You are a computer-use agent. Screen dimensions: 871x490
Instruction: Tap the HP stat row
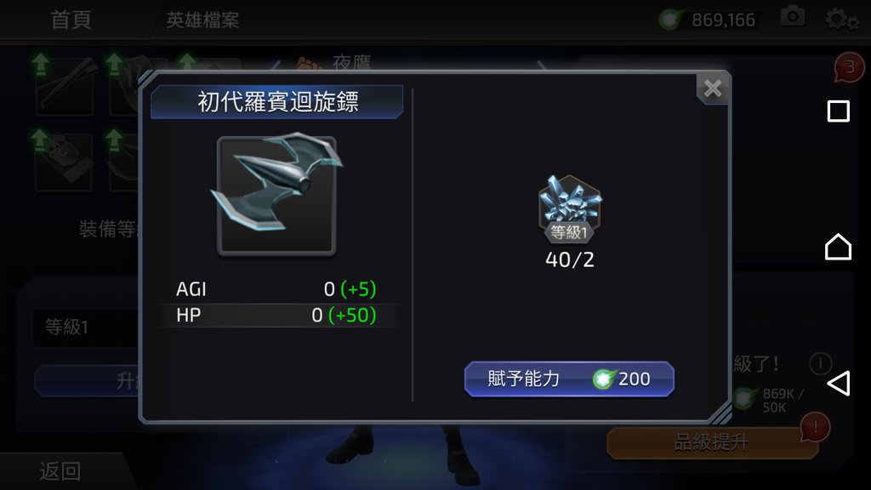276,315
